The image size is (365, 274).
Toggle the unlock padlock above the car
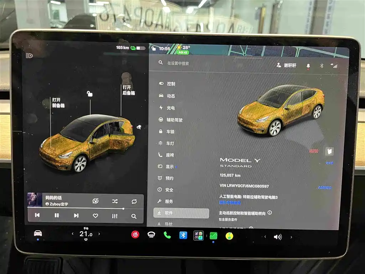[x=89, y=94]
